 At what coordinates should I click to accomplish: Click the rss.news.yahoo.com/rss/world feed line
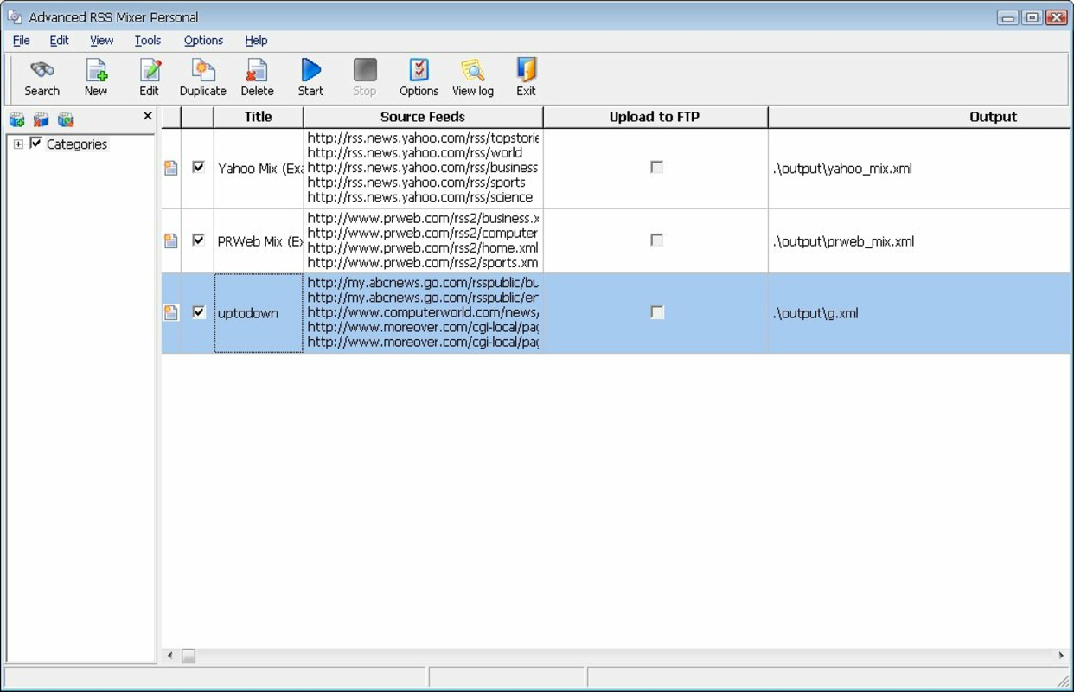415,152
